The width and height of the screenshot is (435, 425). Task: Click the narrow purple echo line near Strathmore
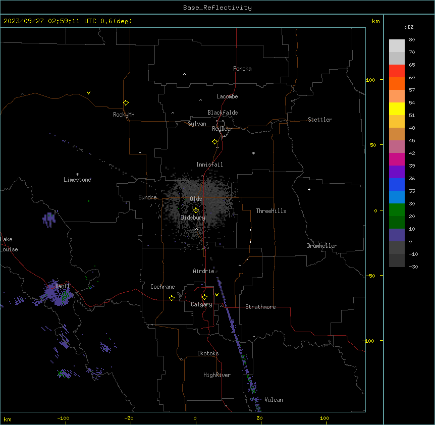(x=238, y=344)
